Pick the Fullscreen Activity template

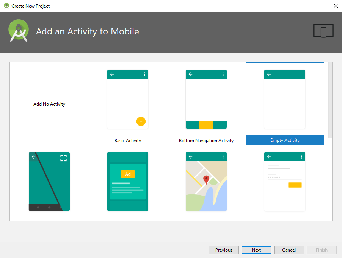coord(49,182)
